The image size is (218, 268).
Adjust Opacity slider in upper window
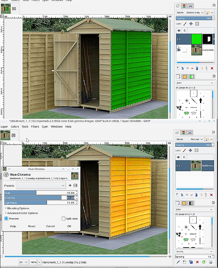click(x=194, y=18)
